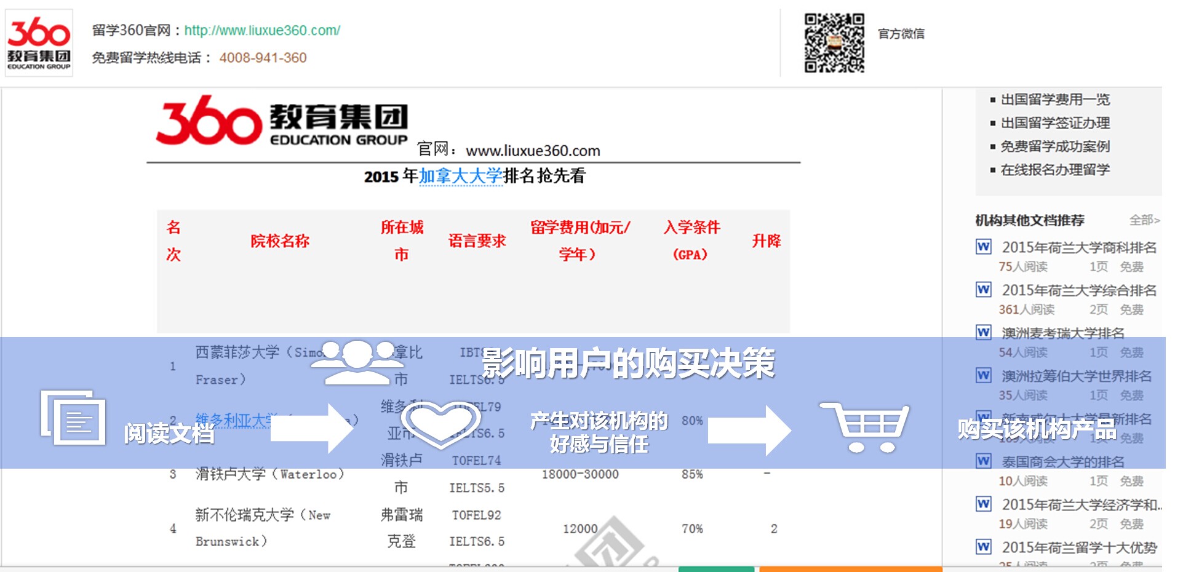
Task: Open 免费留学成功案例 sidebar entry
Action: (1054, 146)
